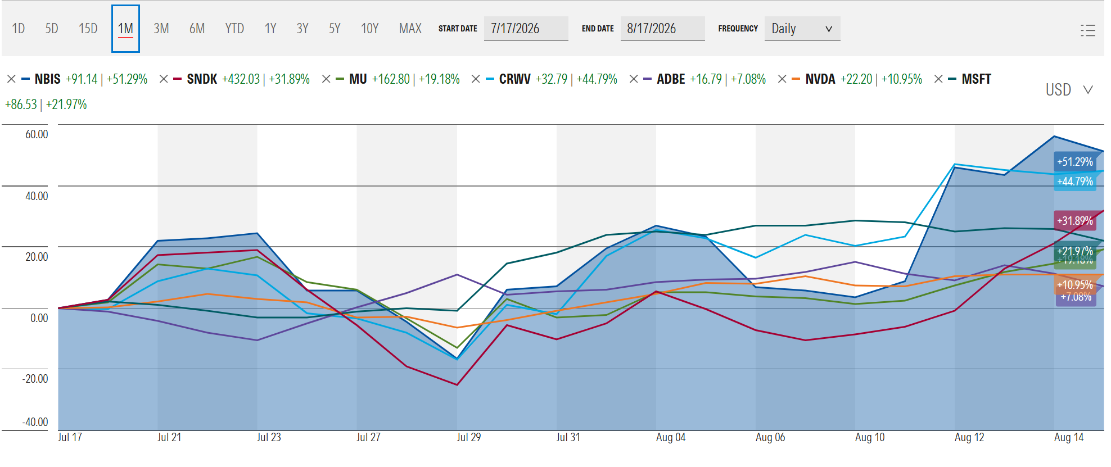Viewport: 1111px width, 467px height.
Task: Click the SNDK crimson color swatch
Action: 178,79
